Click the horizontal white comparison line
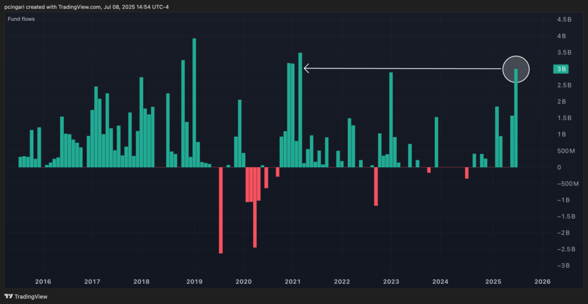This screenshot has height=304, width=588. 402,69
